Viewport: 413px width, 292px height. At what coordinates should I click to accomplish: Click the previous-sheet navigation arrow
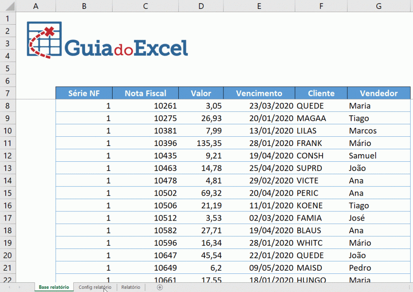[8, 287]
